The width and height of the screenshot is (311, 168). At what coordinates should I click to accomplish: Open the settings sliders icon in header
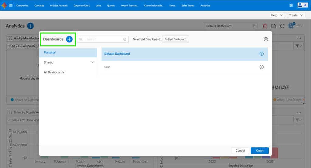pyautogui.click(x=291, y=5)
